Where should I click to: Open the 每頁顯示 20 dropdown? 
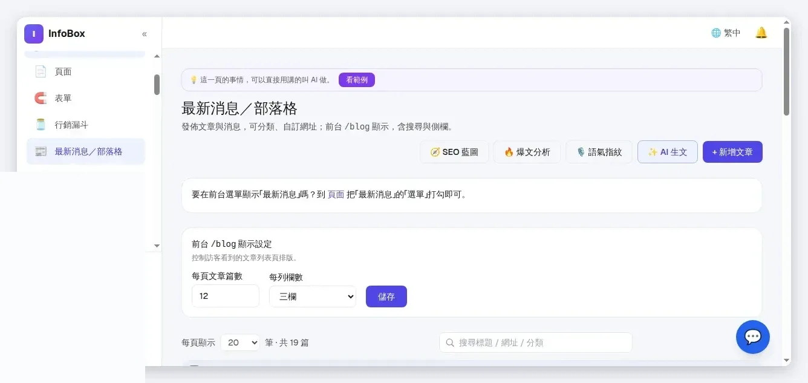tap(240, 342)
